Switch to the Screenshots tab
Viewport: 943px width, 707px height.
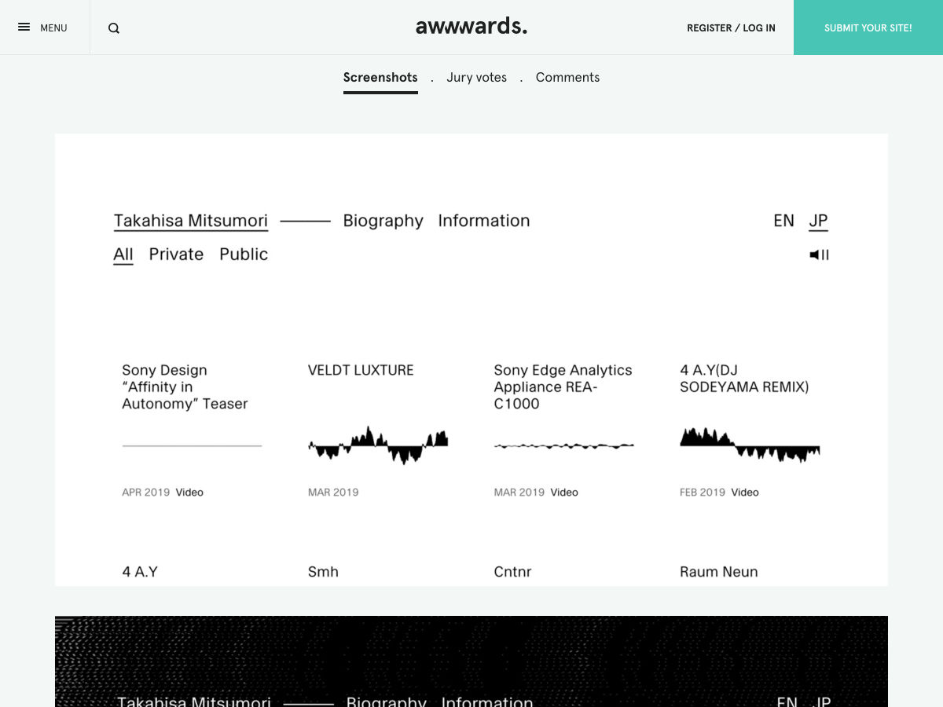[x=380, y=78]
